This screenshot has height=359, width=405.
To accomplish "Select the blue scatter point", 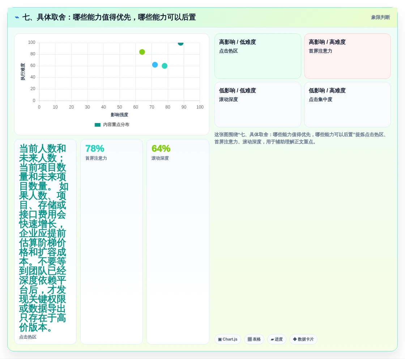I will (155, 65).
